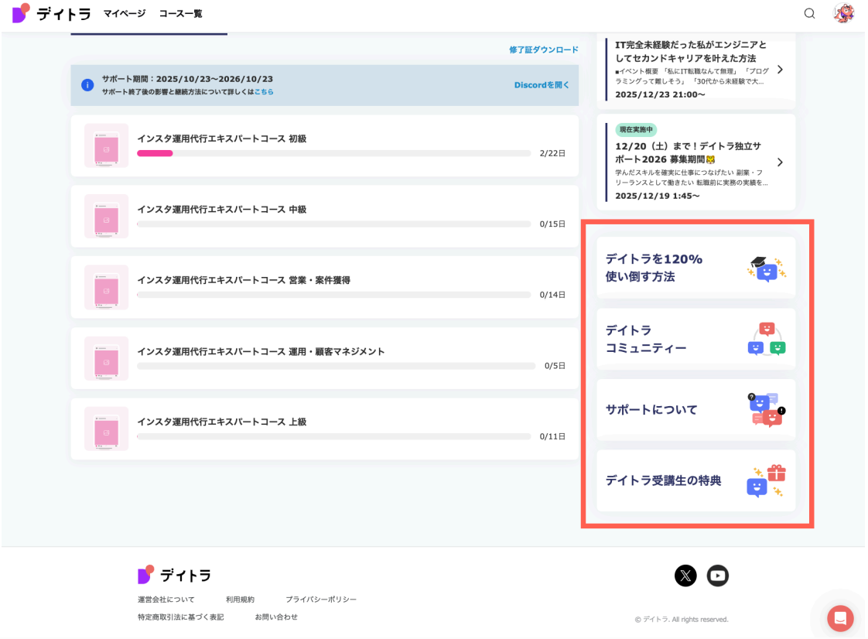Click the community chat bubbles icon

pyautogui.click(x=767, y=338)
